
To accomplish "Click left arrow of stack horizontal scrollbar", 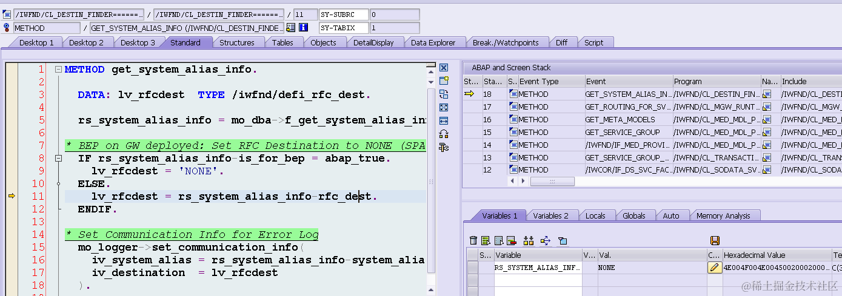I will [512, 181].
